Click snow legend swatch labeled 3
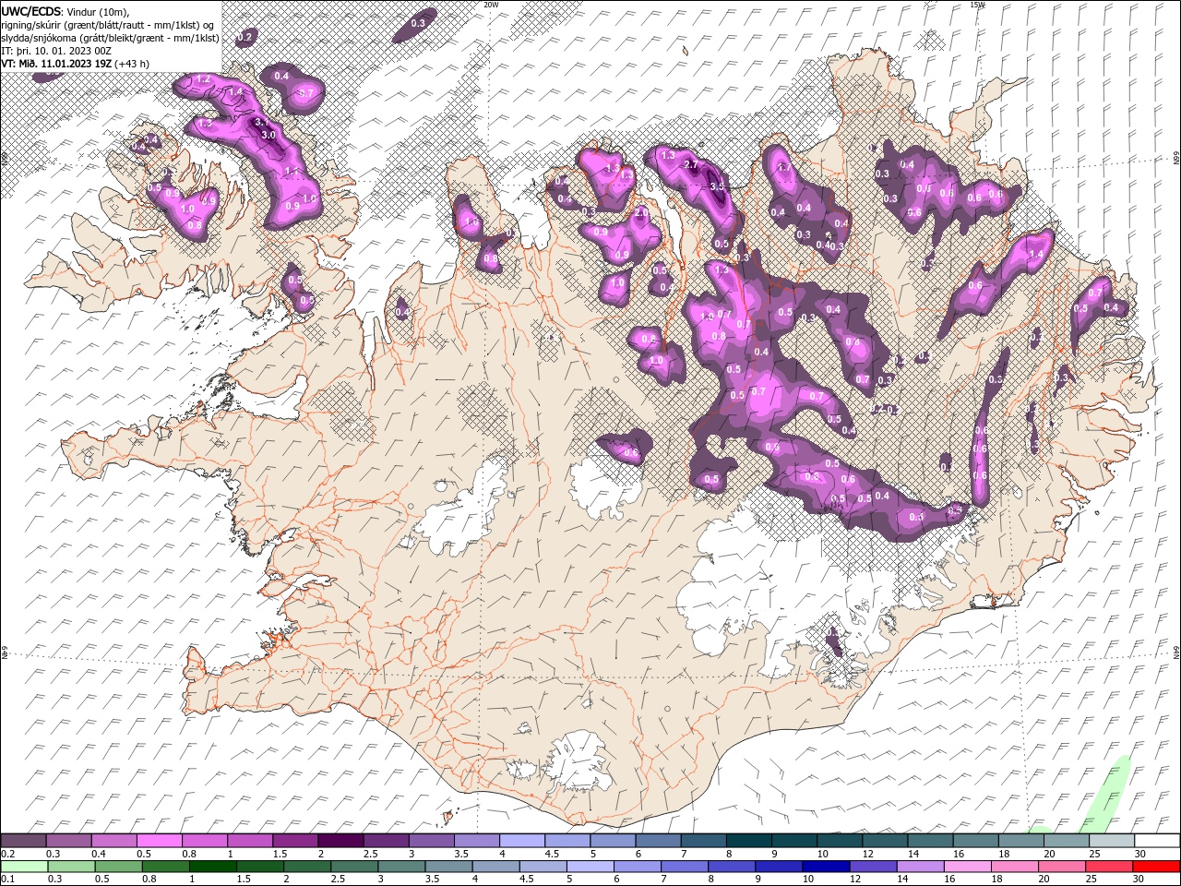Viewport: 1181px width, 886px height. click(x=431, y=840)
